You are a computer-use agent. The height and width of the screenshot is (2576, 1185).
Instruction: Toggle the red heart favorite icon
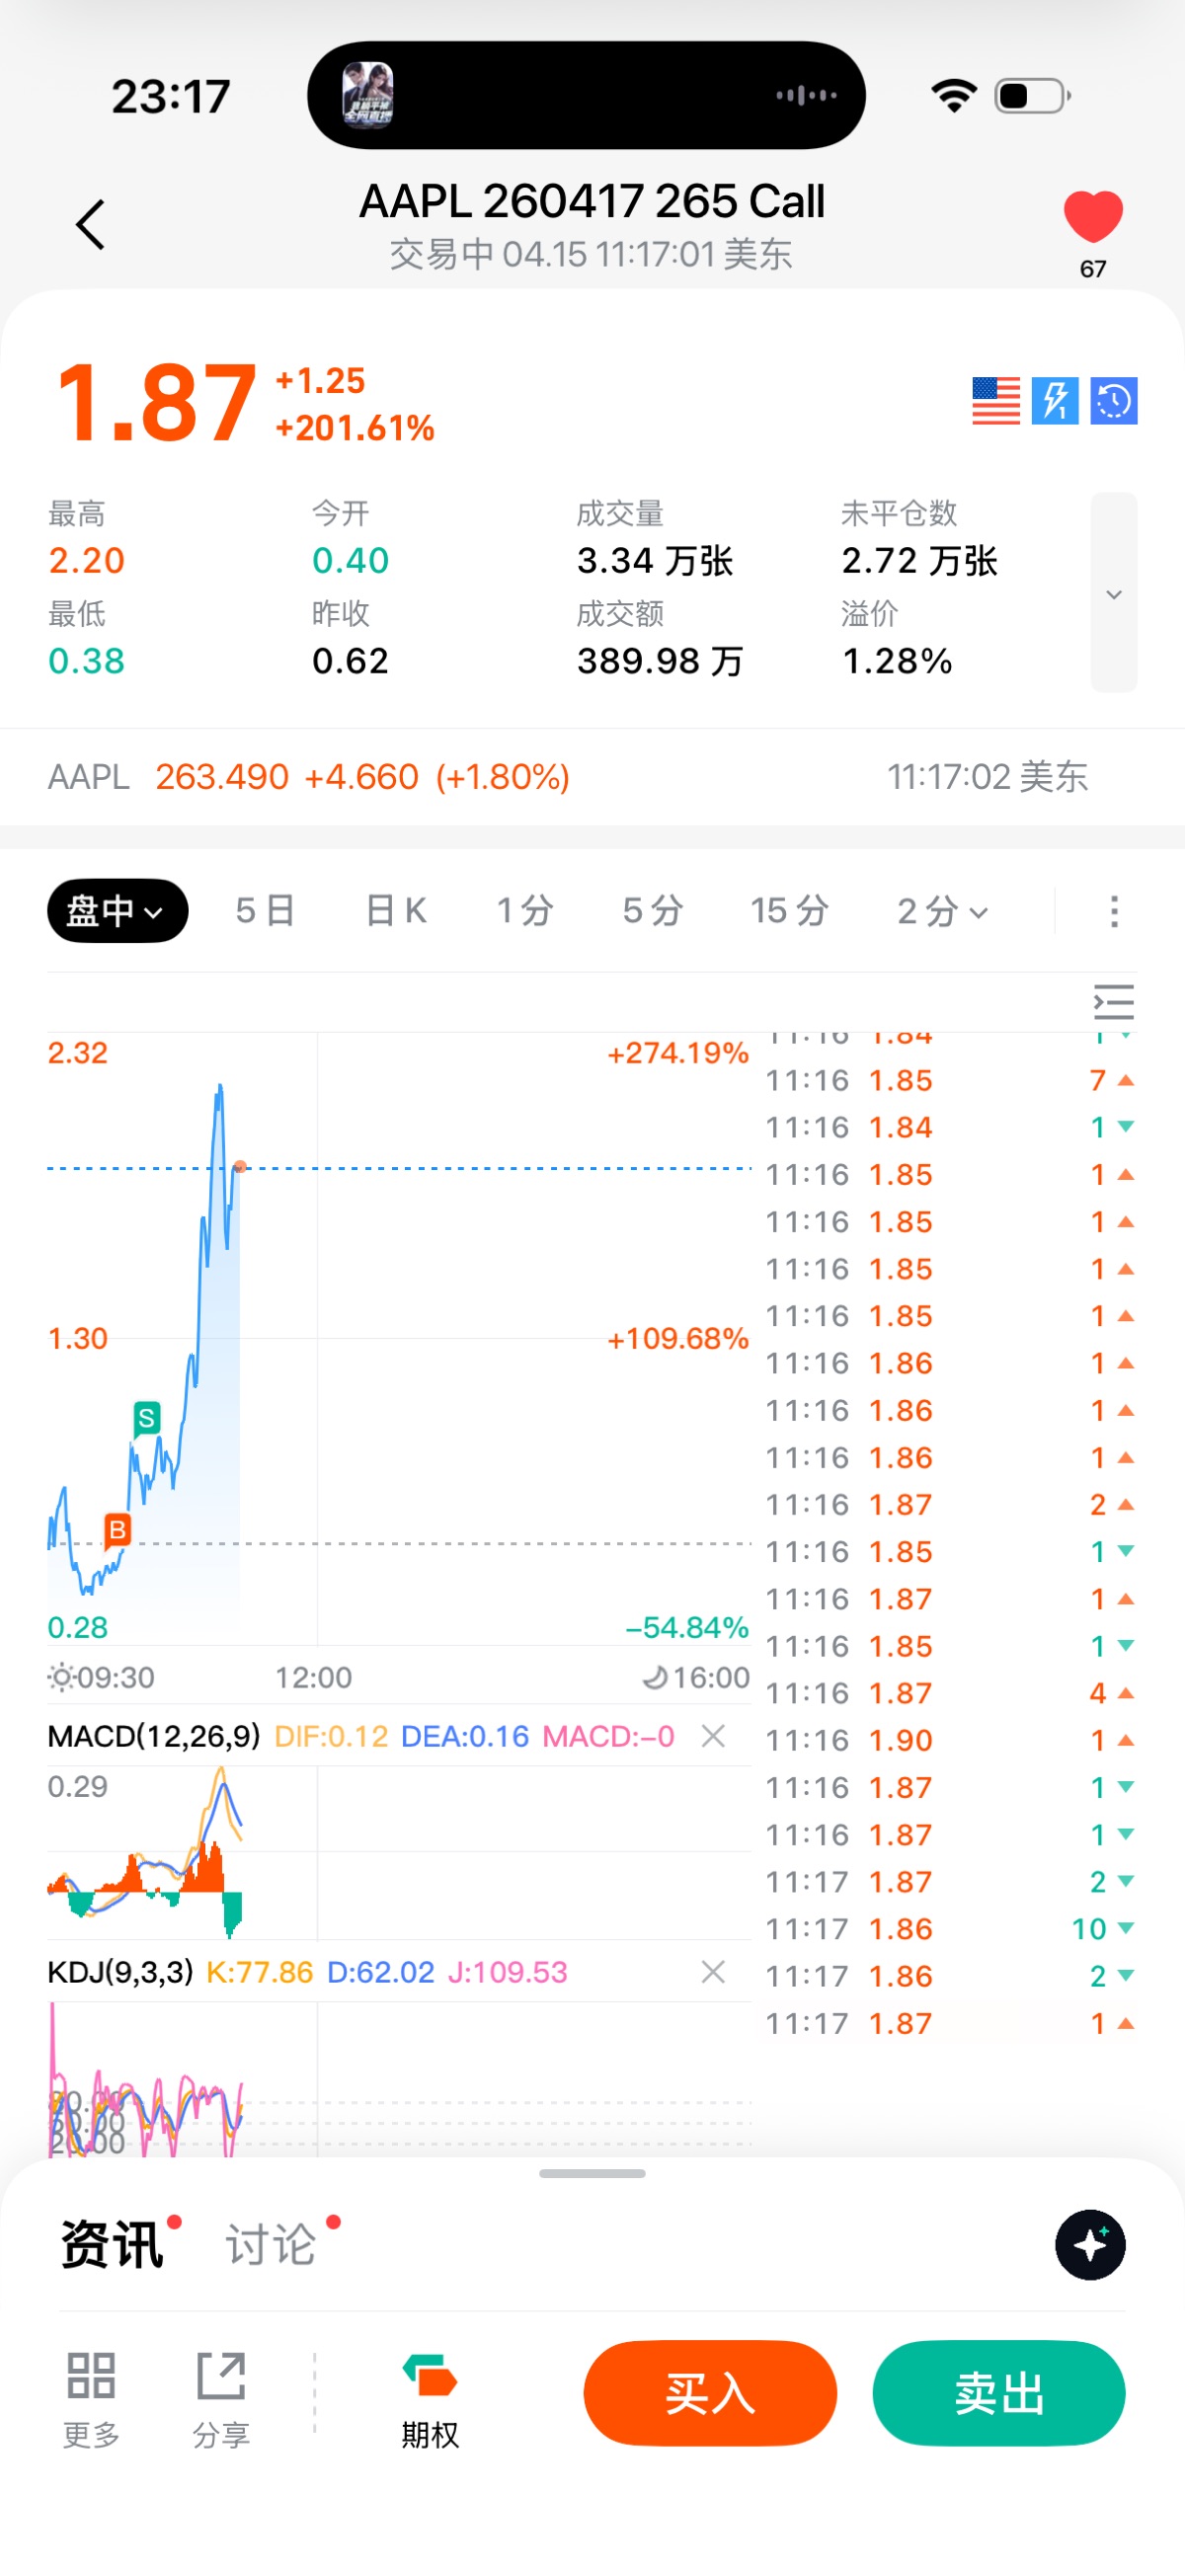click(1092, 217)
